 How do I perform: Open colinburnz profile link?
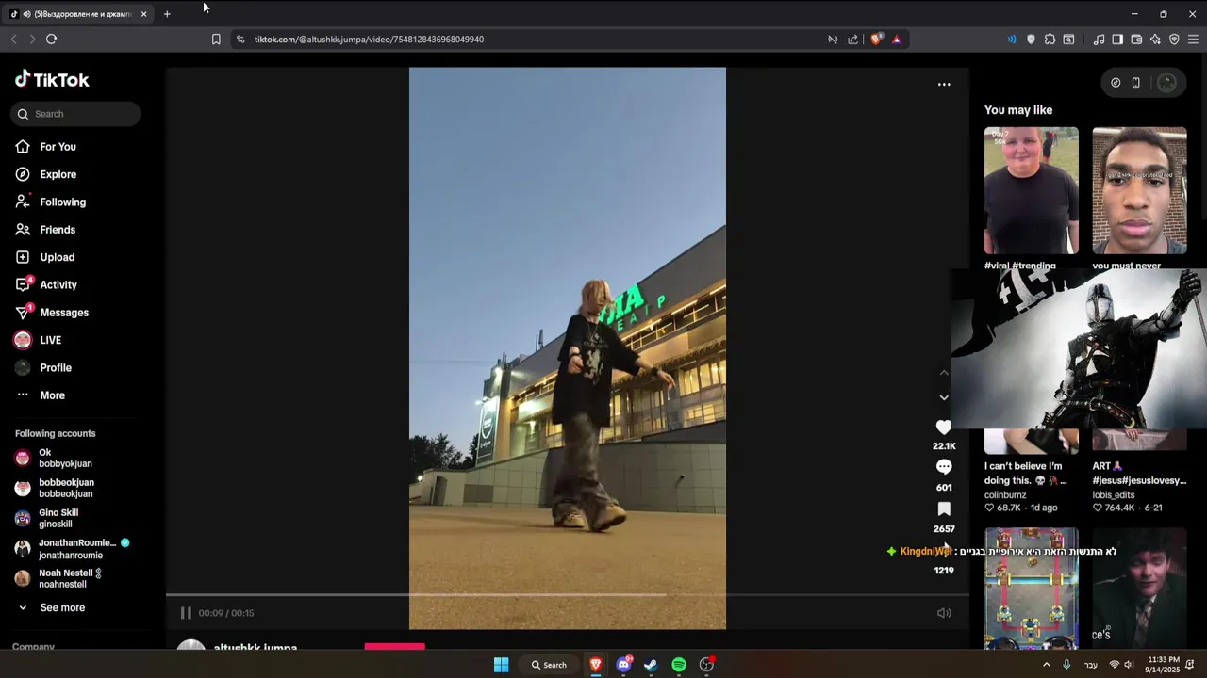coord(1005,494)
